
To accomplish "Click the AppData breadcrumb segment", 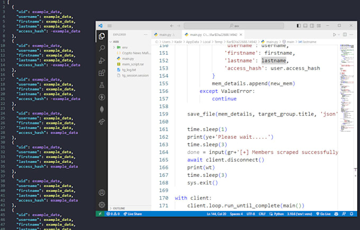I will (x=192, y=42).
